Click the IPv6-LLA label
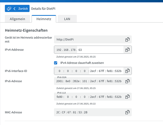163x125 pixels. tap(61, 93)
